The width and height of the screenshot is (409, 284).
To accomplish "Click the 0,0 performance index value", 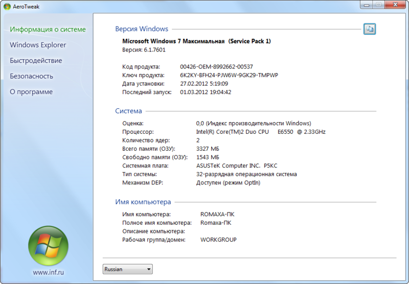I will click(x=254, y=123).
